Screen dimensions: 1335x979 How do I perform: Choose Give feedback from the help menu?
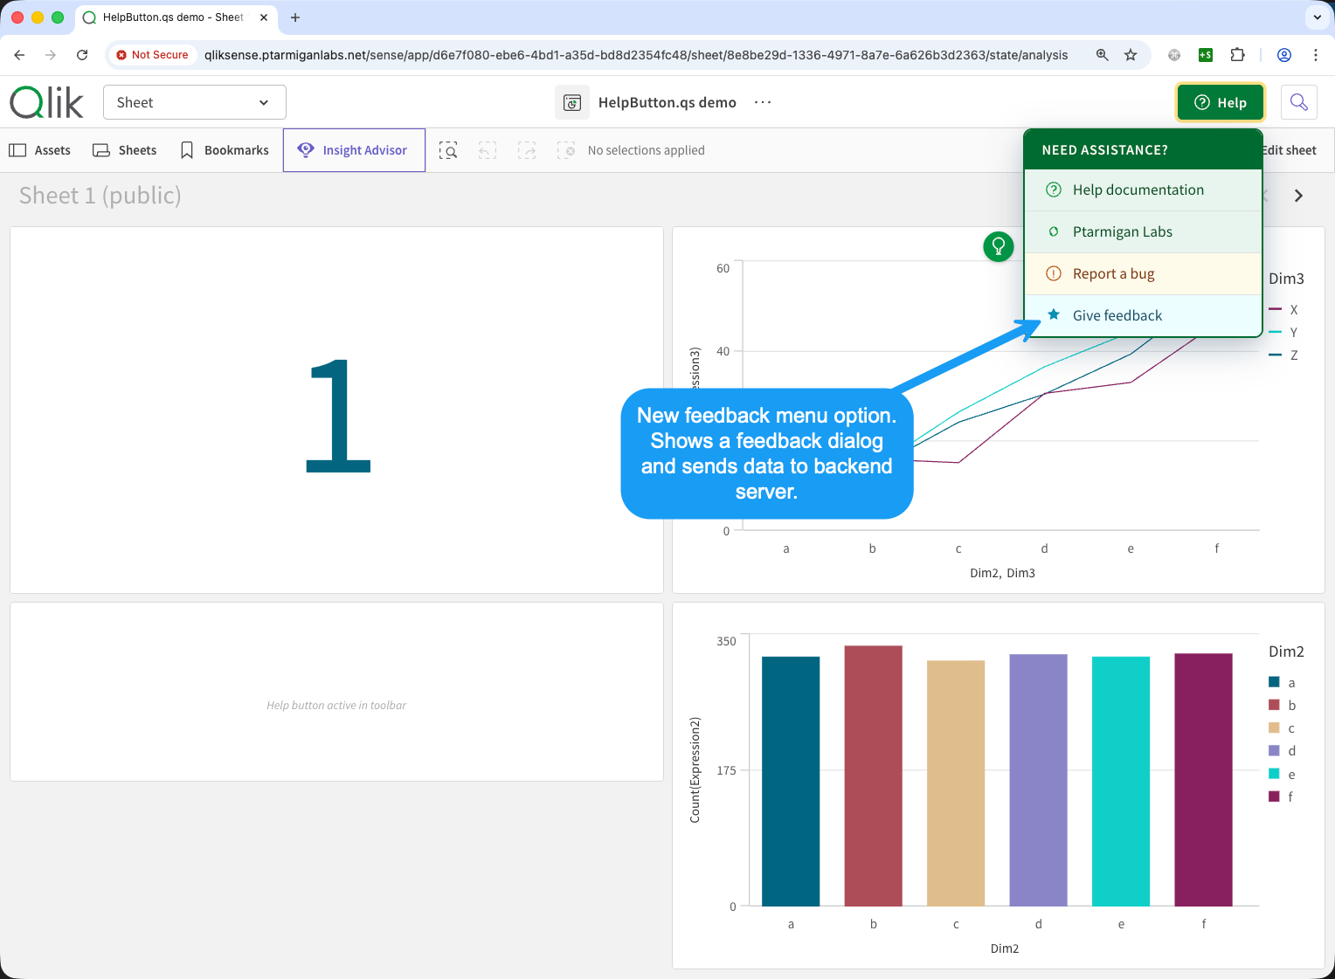[1117, 315]
